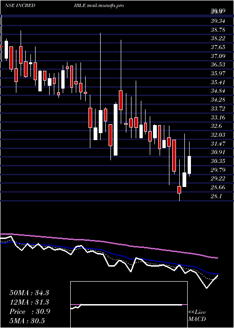Click the 37.65 price axis label
This screenshot has height=328, width=234.
pyautogui.click(x=218, y=47)
